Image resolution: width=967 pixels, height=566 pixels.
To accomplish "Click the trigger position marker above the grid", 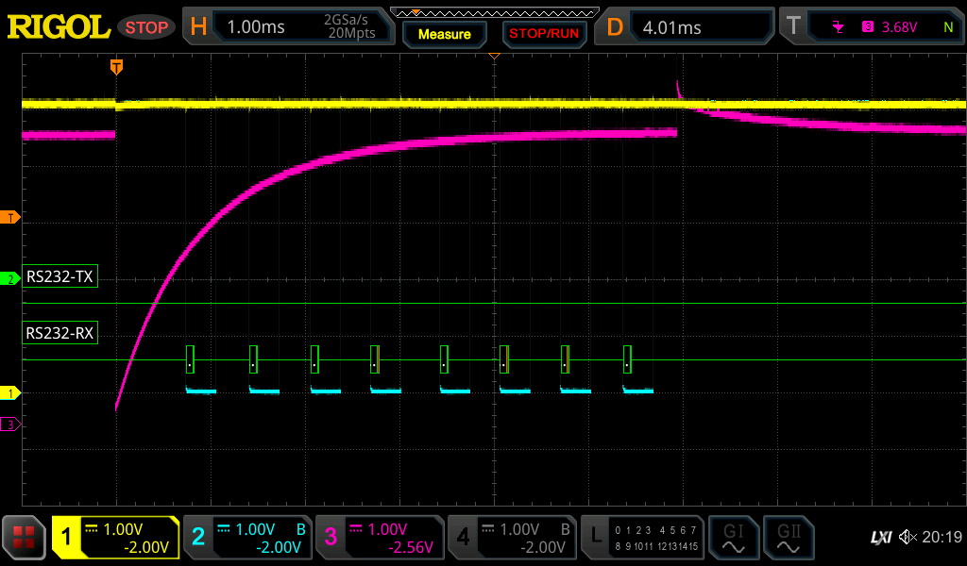I will click(x=116, y=68).
